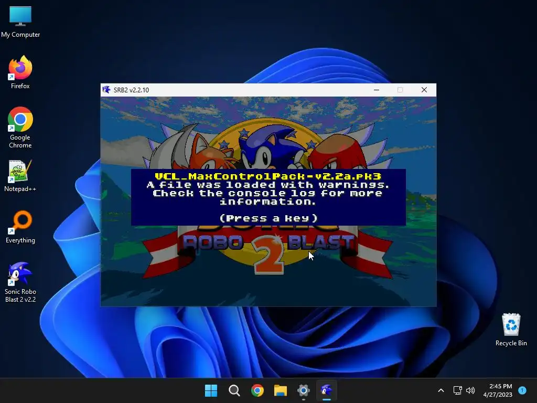Open taskbar Search
The image size is (537, 403).
(x=234, y=390)
